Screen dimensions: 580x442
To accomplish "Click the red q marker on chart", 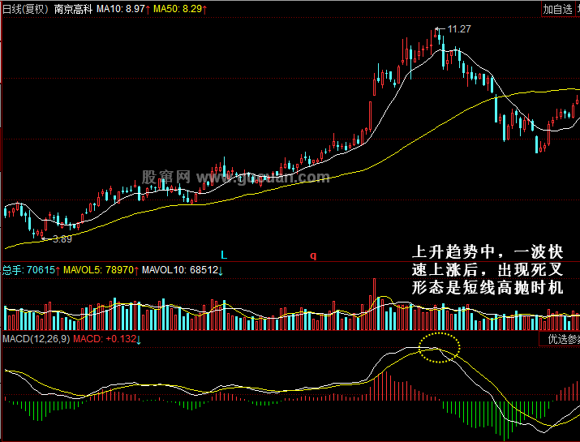I will click(x=313, y=255).
